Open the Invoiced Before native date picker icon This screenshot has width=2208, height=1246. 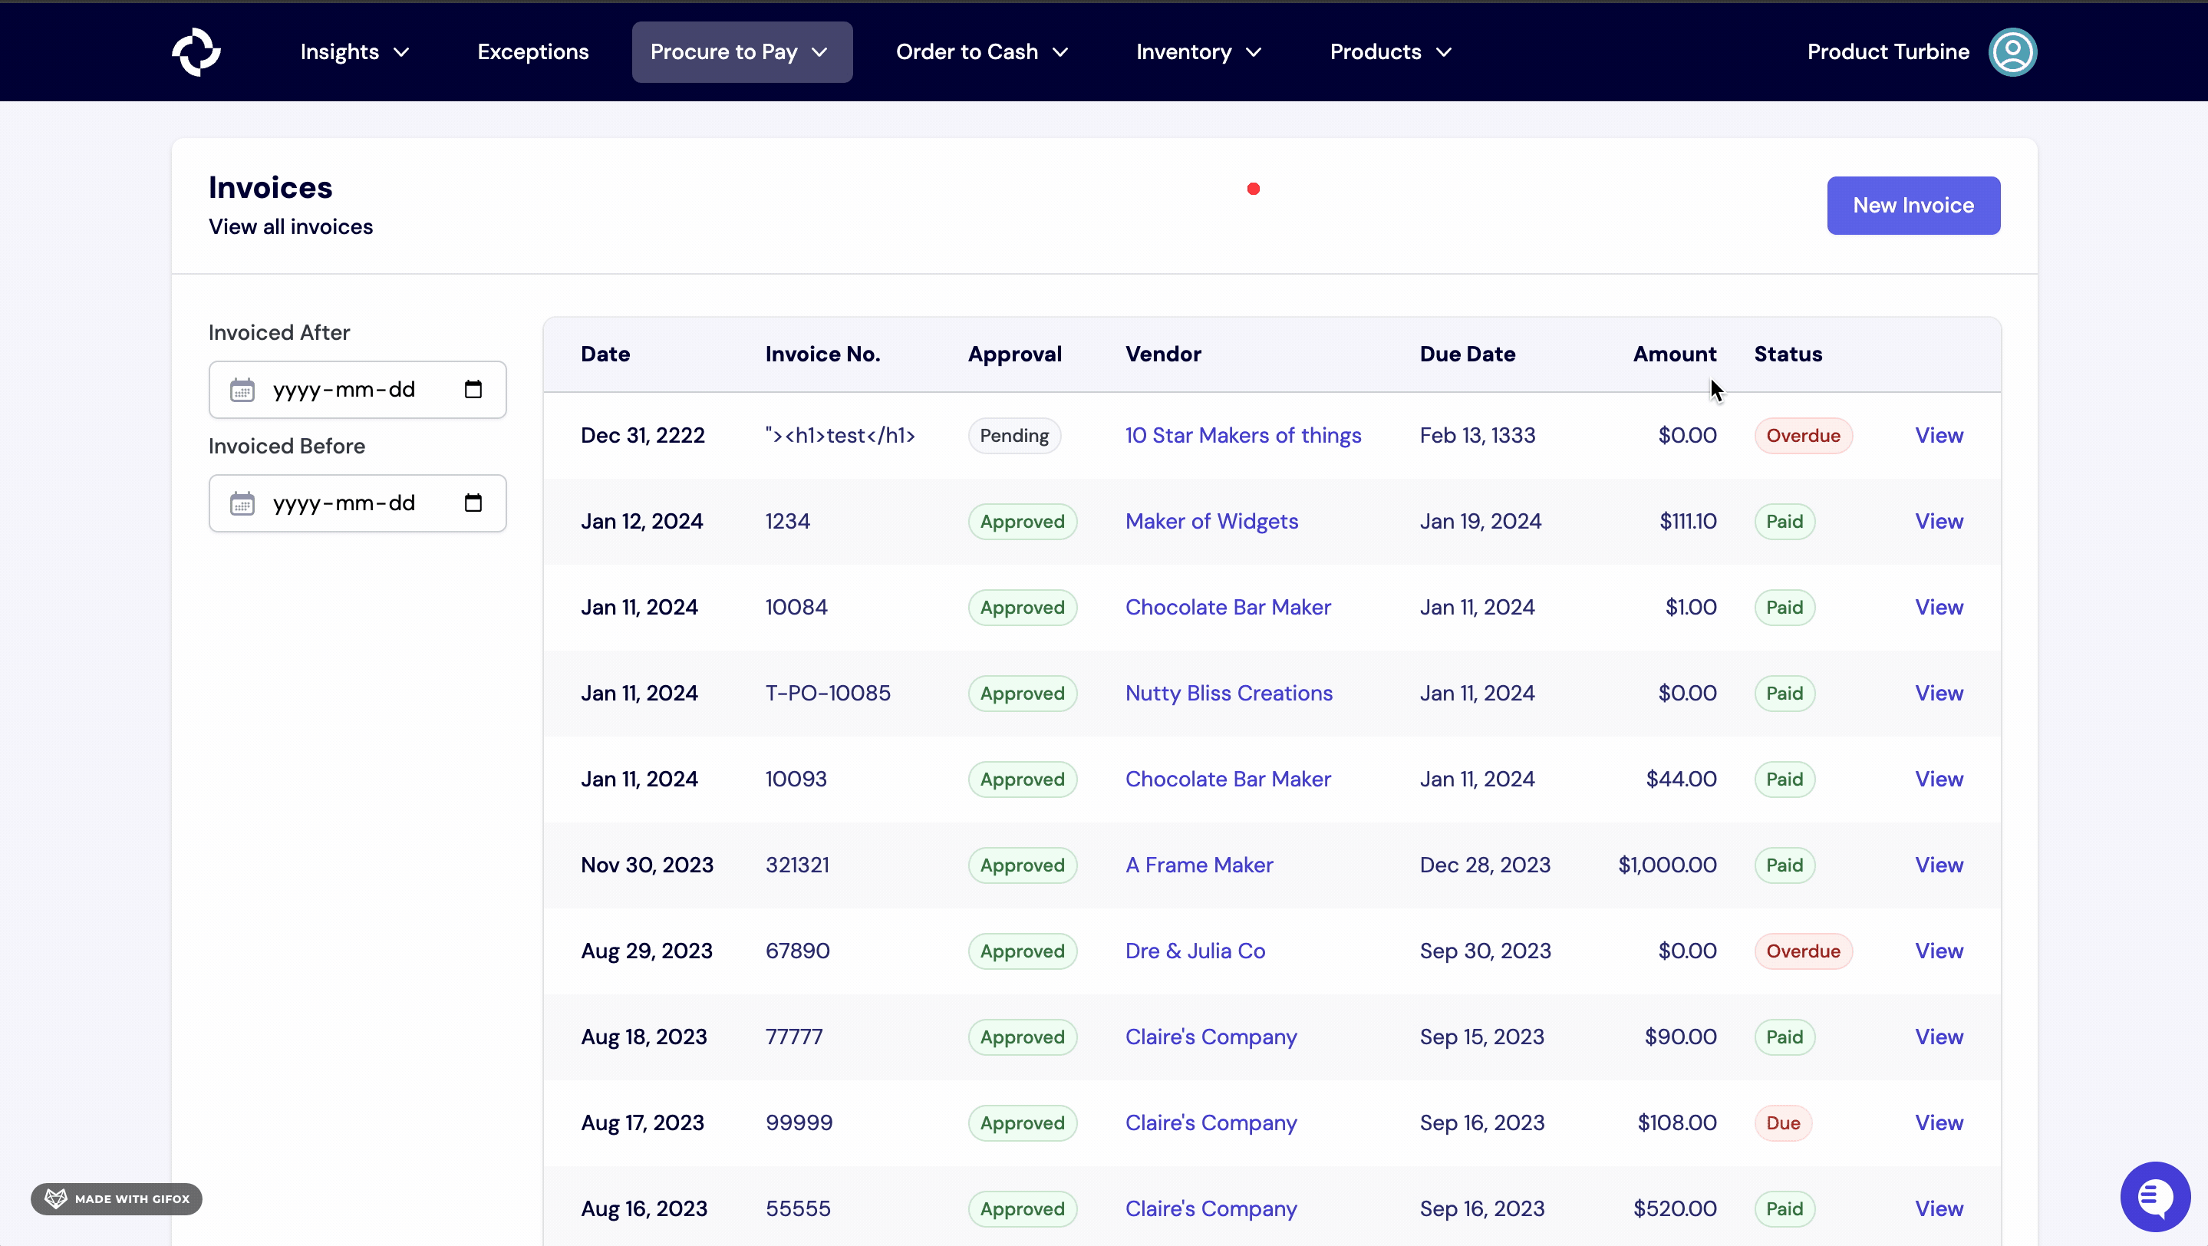[x=473, y=503]
